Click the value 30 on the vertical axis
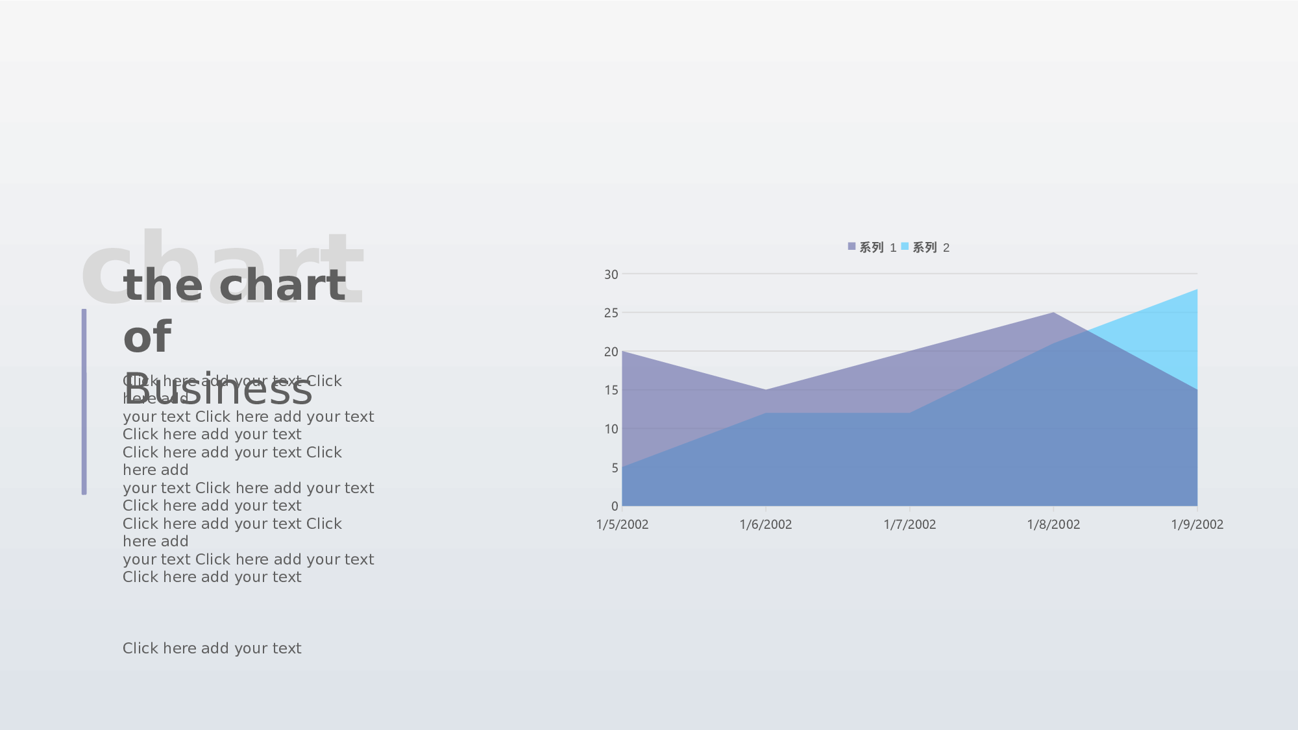Image resolution: width=1298 pixels, height=730 pixels. (x=611, y=274)
